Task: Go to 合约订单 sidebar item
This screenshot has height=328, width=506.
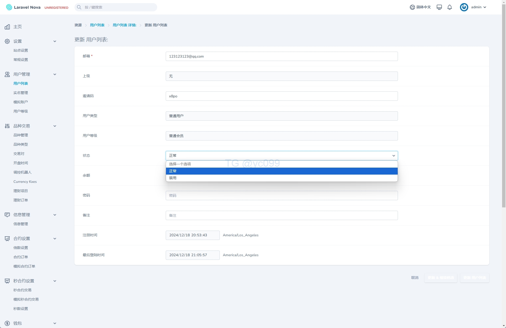Action: click(x=21, y=257)
